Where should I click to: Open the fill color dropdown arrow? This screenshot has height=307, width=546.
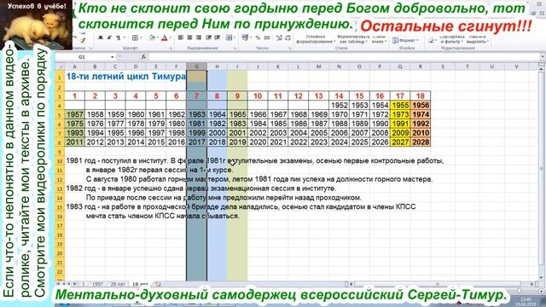pyautogui.click(x=157, y=38)
